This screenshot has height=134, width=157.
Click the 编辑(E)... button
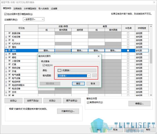click(139, 104)
